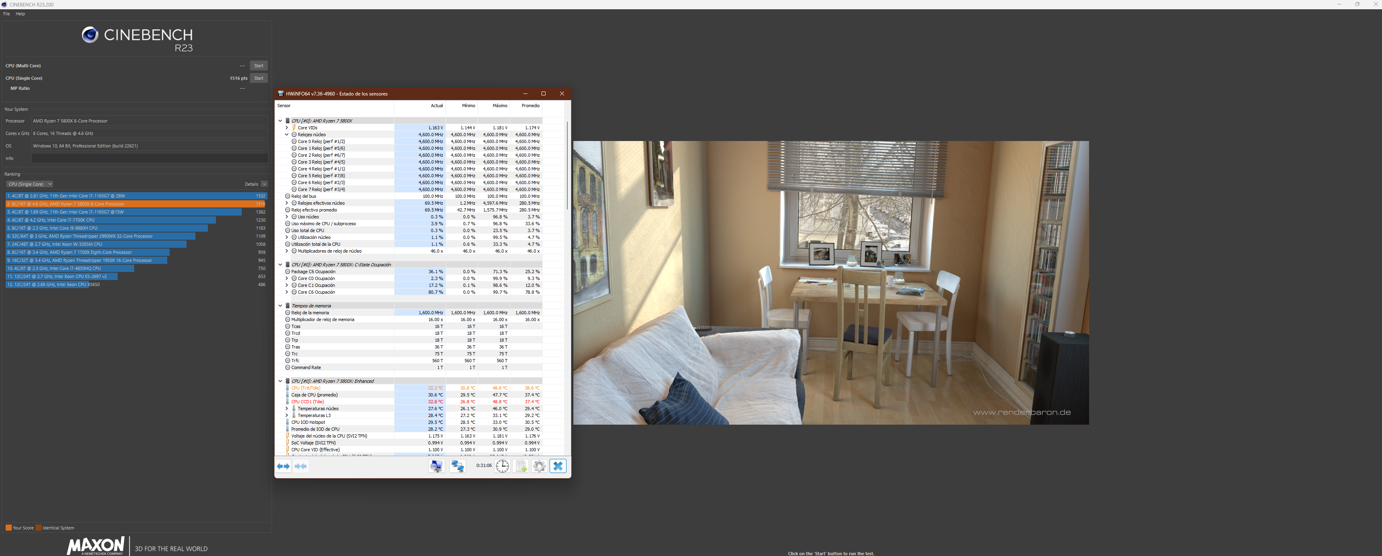Collapse the Relojes núcleo row

(286, 135)
